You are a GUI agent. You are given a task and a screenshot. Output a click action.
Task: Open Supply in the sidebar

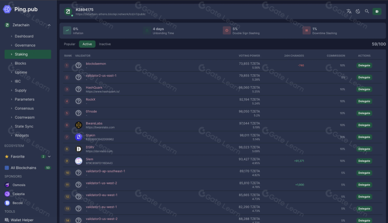[x=21, y=91]
